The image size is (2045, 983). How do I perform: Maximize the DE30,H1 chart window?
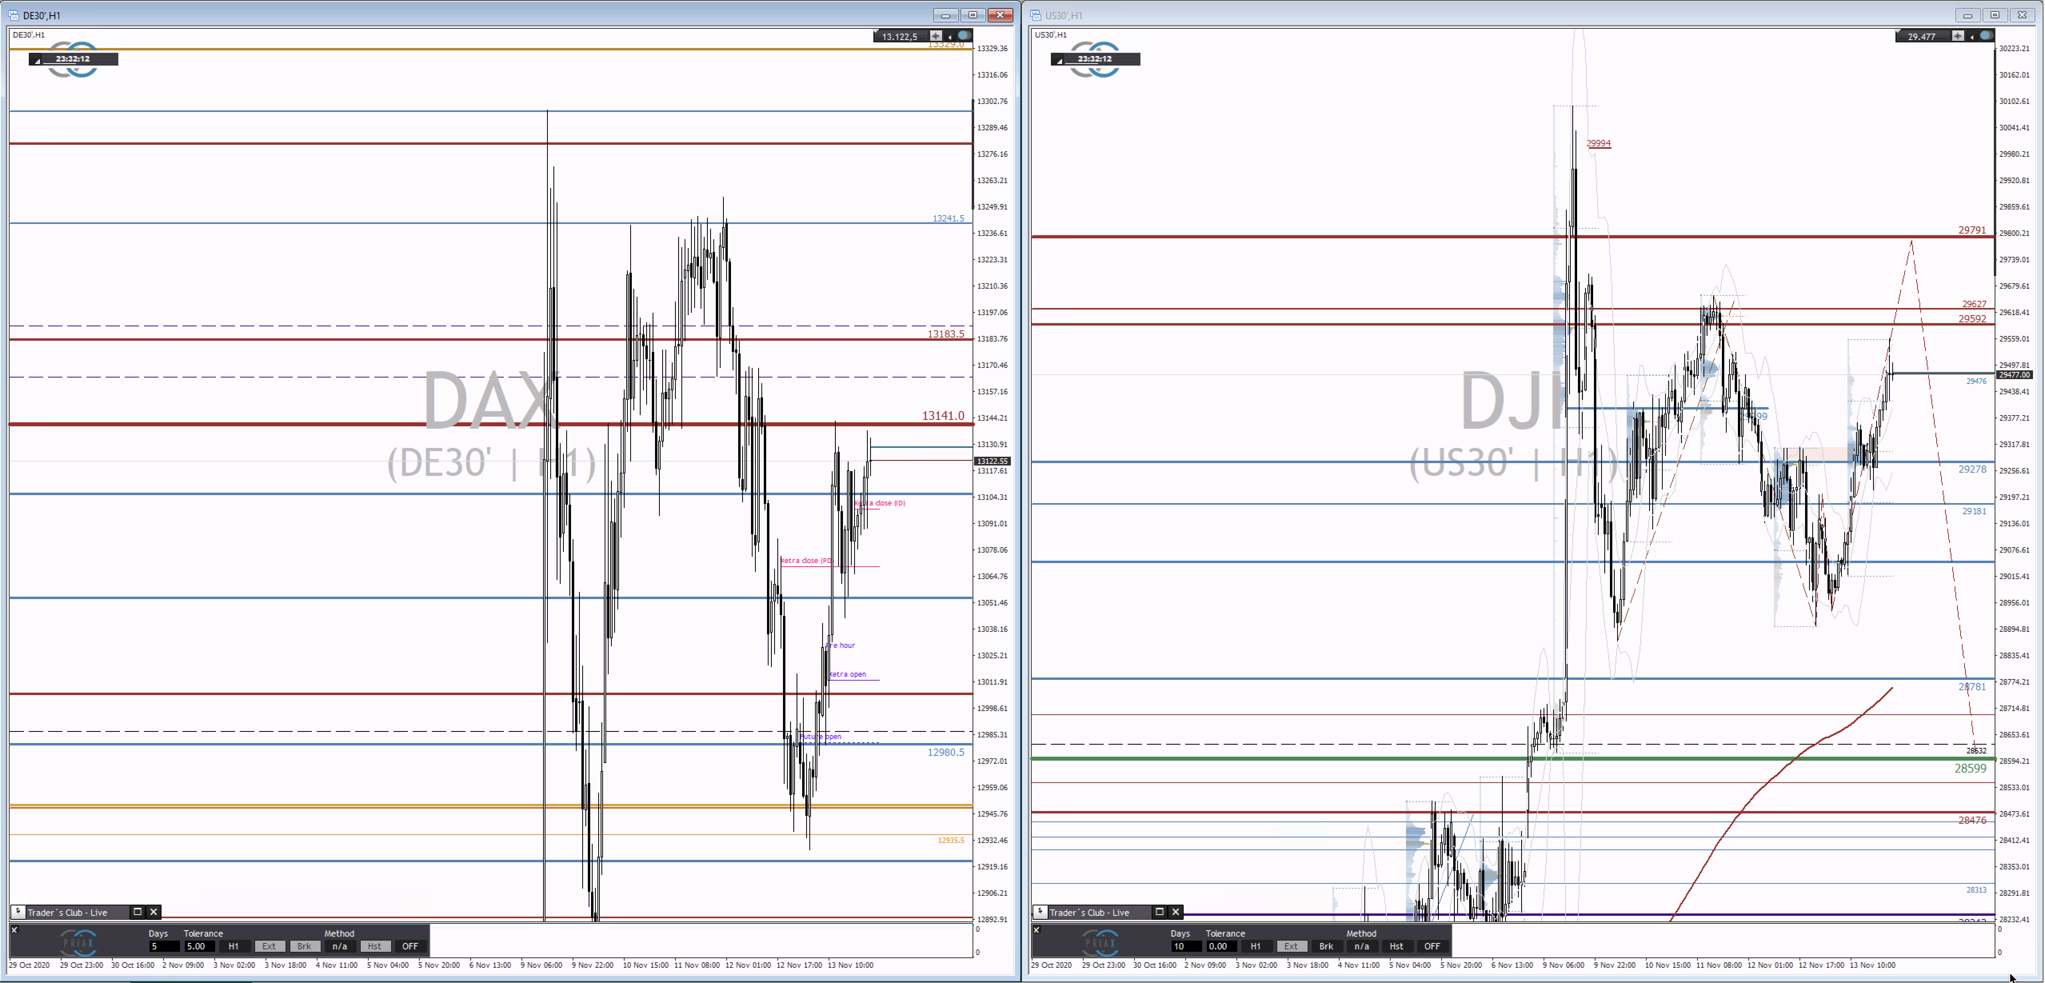click(x=973, y=15)
